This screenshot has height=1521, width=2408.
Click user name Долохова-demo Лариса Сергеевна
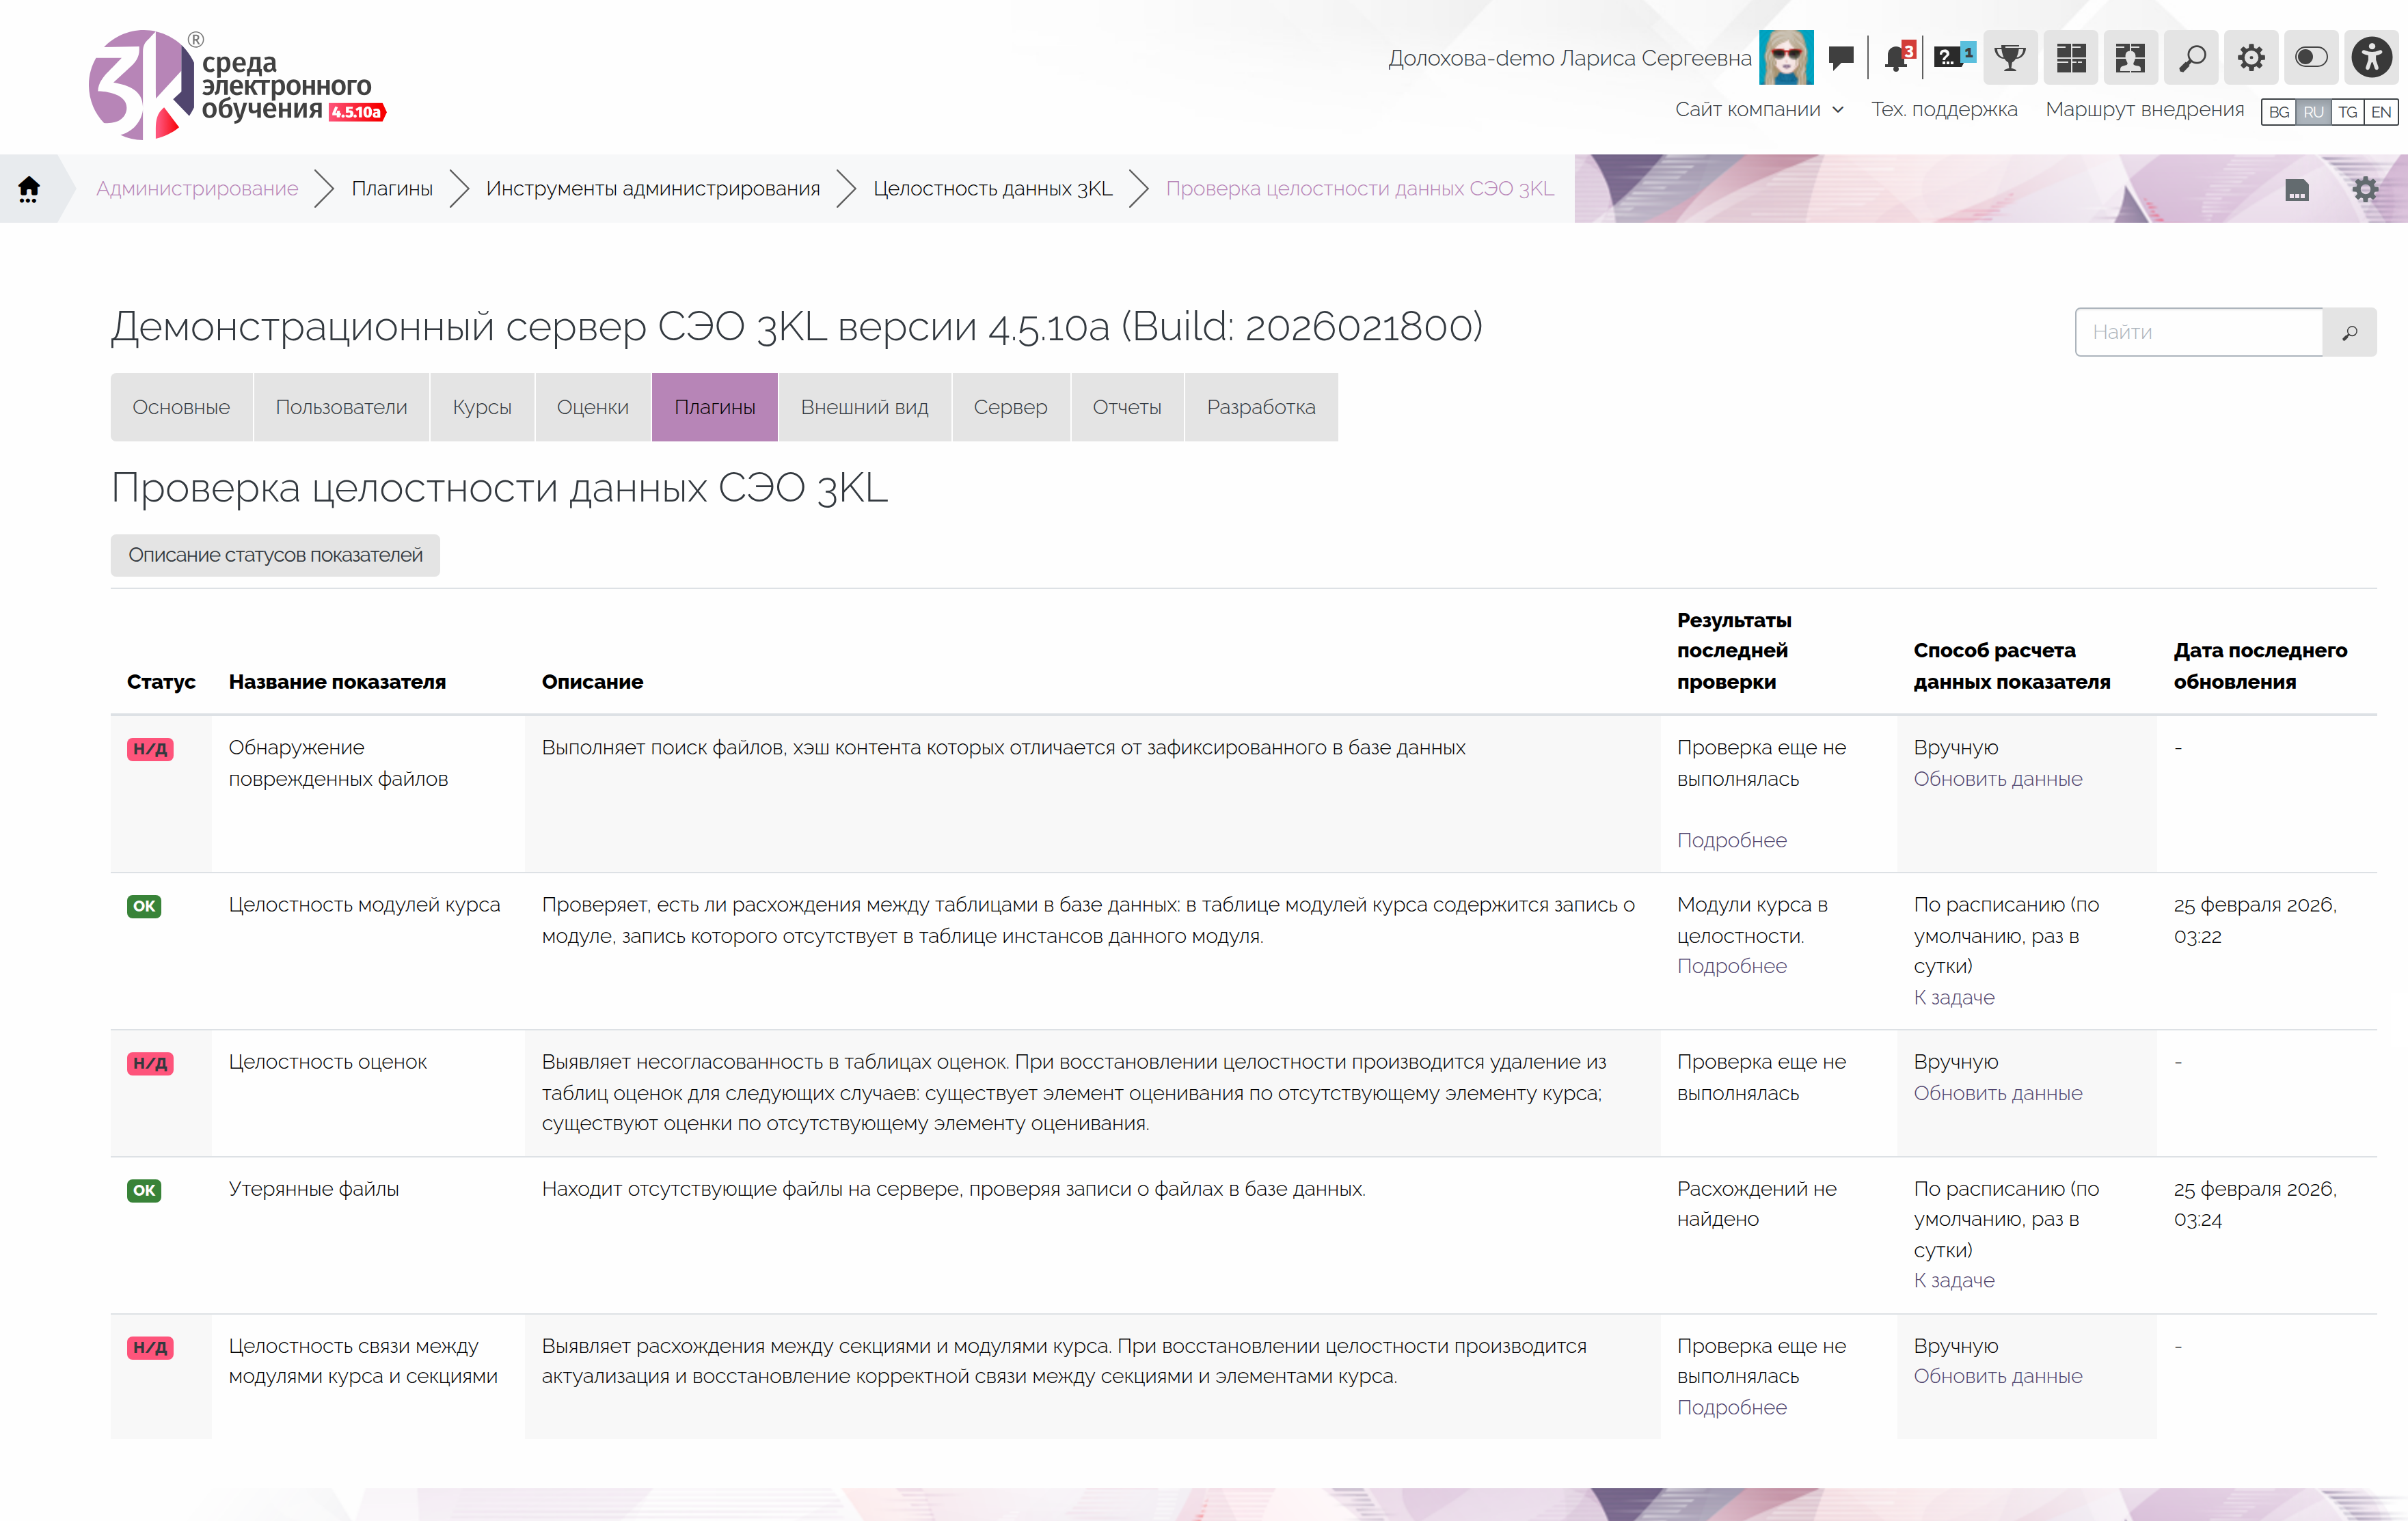point(1569,58)
